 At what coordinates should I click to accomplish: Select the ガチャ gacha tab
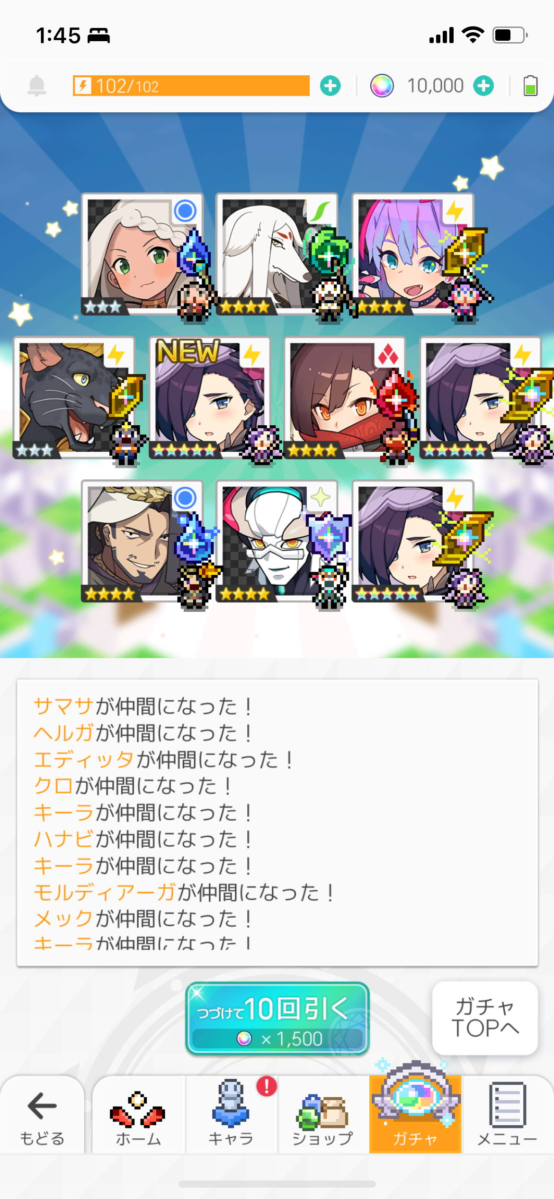[415, 1114]
